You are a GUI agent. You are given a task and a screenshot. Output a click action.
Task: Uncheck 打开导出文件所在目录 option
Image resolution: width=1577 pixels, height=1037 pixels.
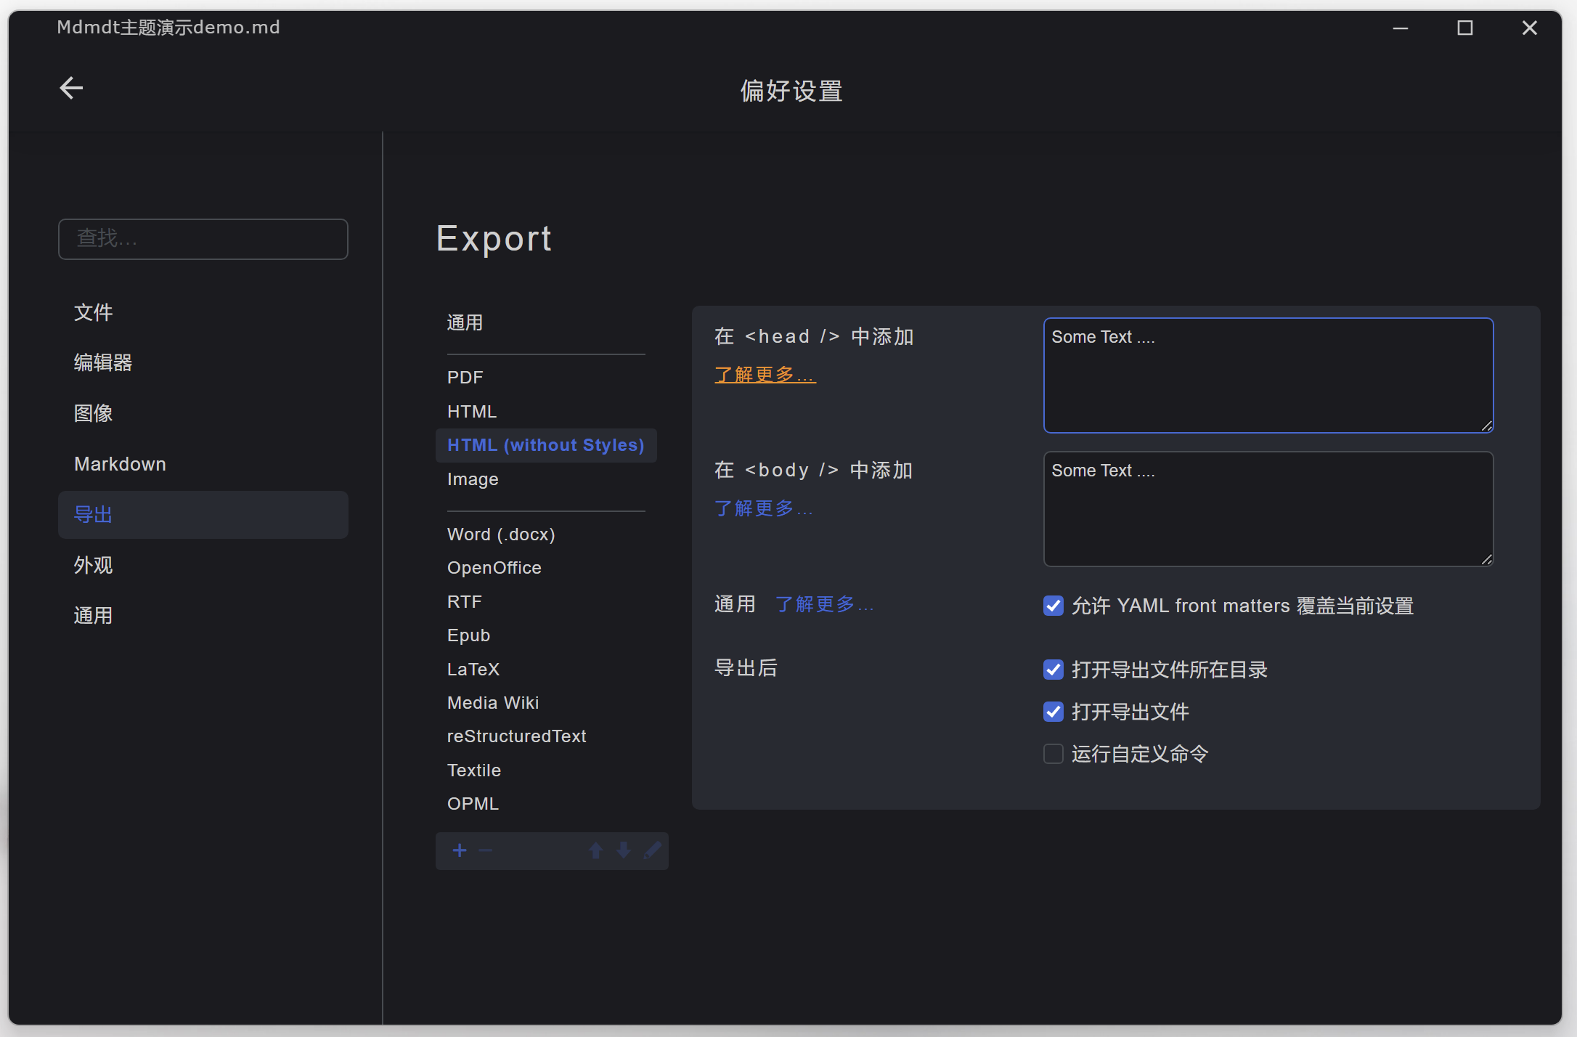coord(1053,669)
